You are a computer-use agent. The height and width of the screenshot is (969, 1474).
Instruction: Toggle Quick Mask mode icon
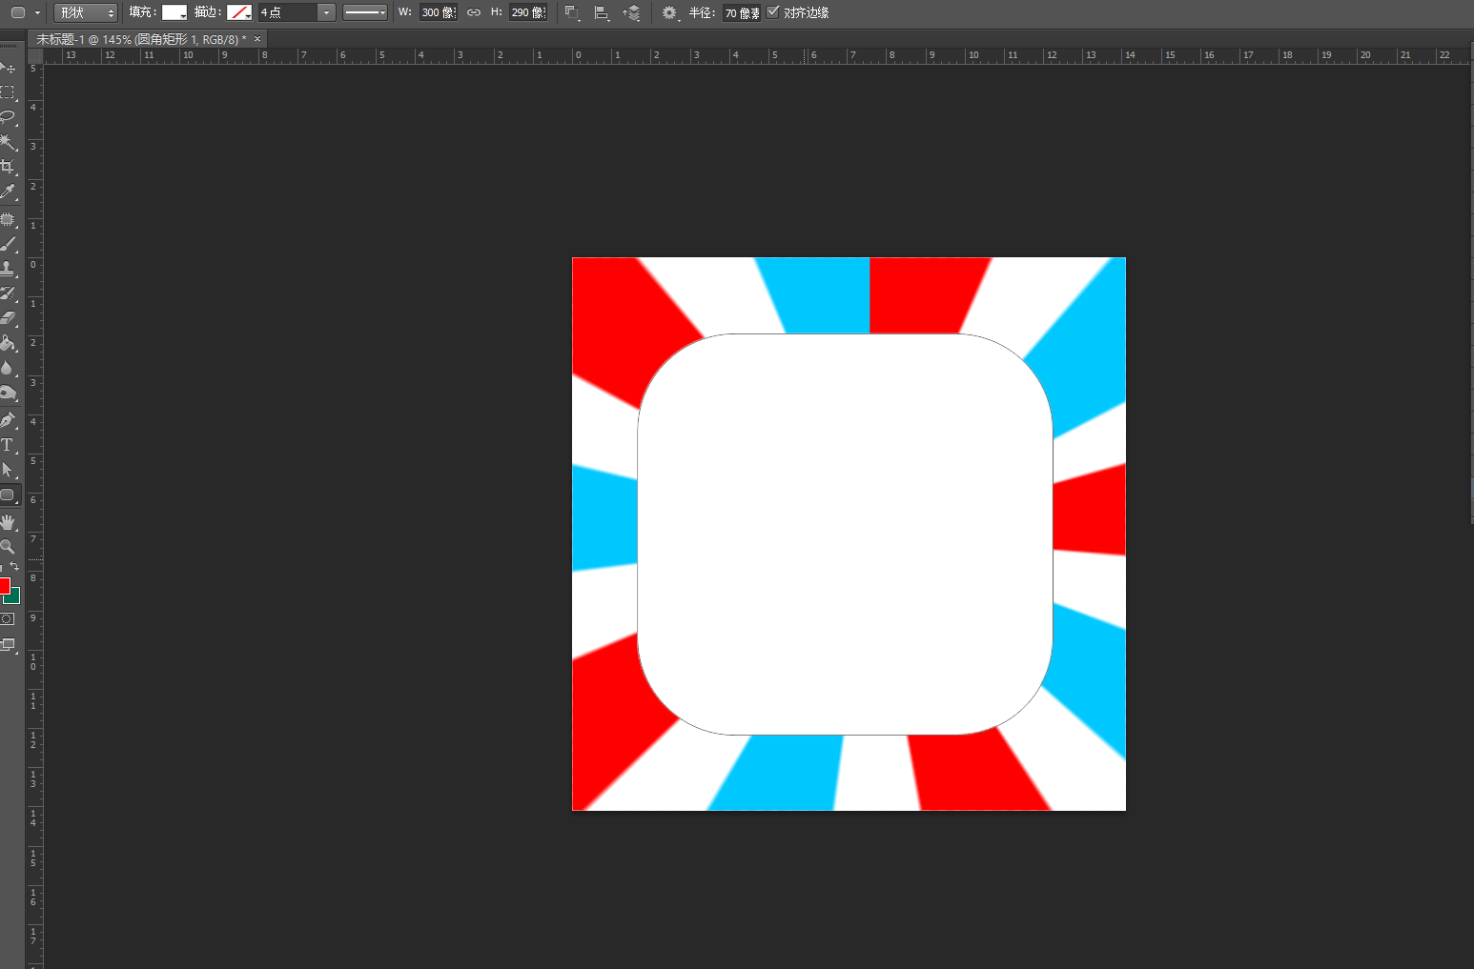pos(8,619)
